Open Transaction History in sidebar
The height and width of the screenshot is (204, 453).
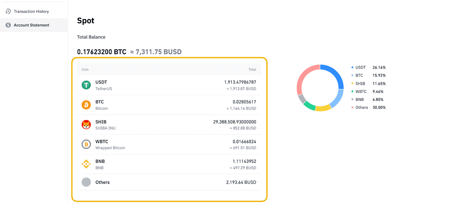coord(31,12)
